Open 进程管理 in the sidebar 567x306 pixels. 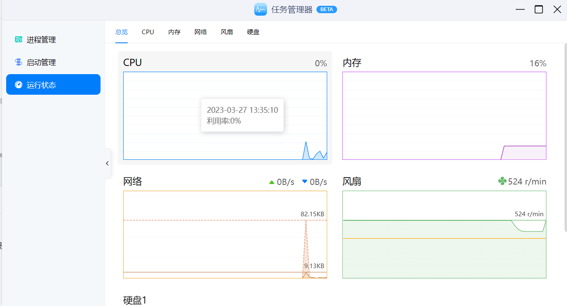tap(53, 40)
